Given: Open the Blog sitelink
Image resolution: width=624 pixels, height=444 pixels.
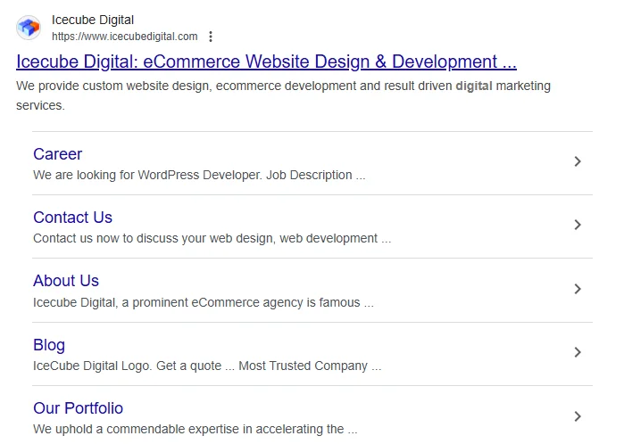Looking at the screenshot, I should point(49,345).
